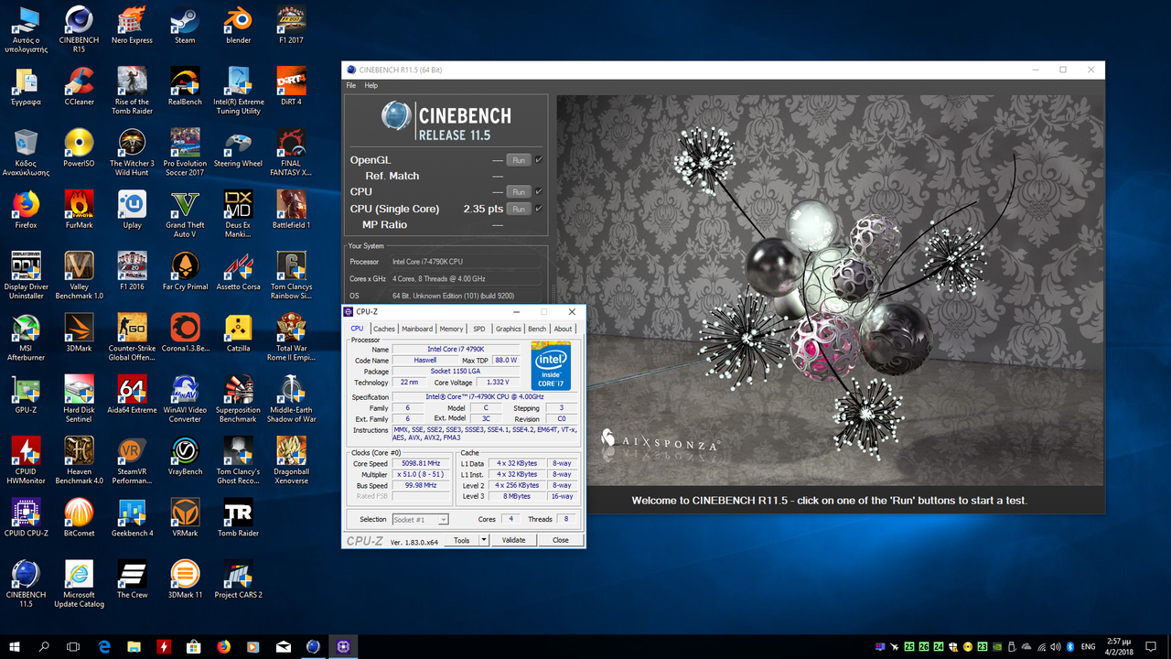Open the MSI Afterburner desktop icon
This screenshot has height=659, width=1171.
coord(26,337)
